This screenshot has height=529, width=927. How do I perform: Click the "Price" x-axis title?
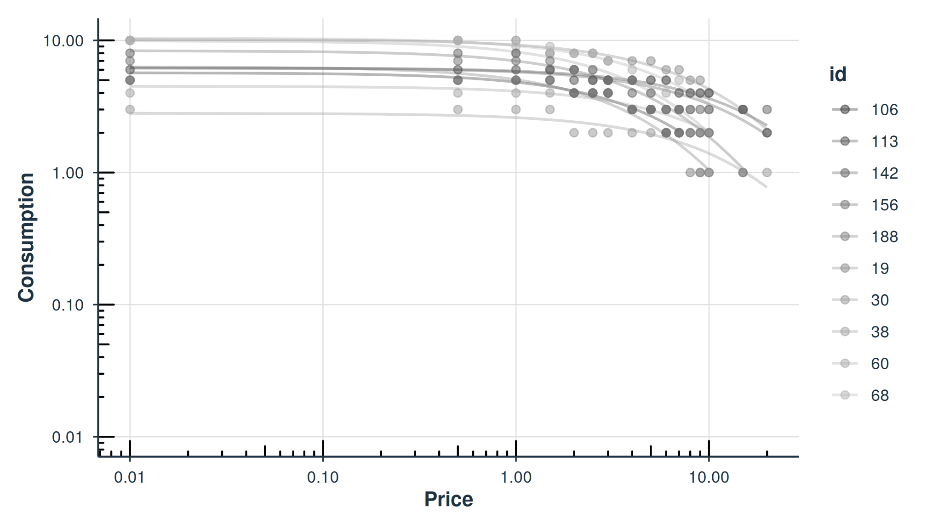click(x=448, y=499)
